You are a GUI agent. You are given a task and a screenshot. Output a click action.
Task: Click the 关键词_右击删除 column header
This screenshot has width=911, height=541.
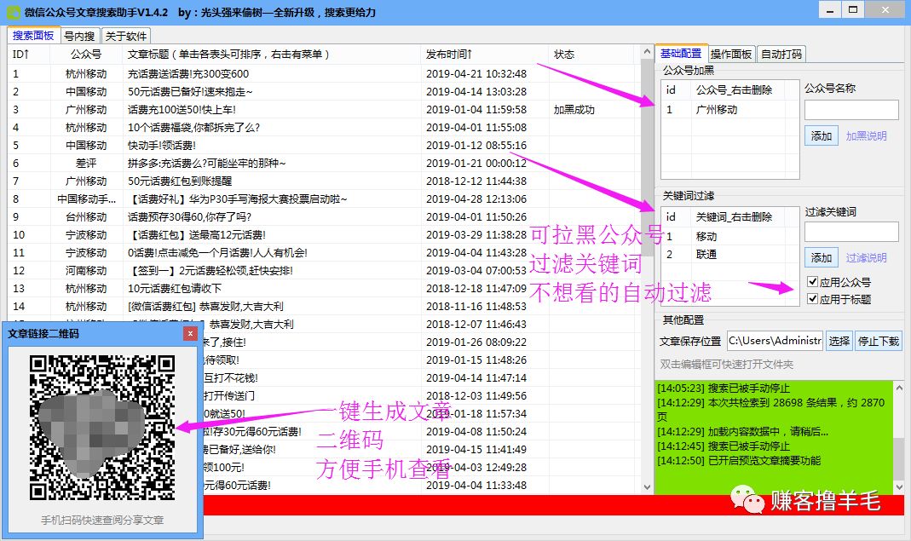pos(734,216)
